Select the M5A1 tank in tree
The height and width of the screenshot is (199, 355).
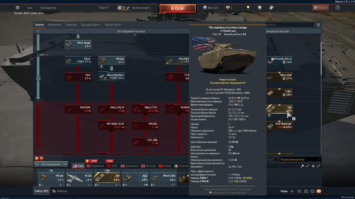click(x=78, y=61)
